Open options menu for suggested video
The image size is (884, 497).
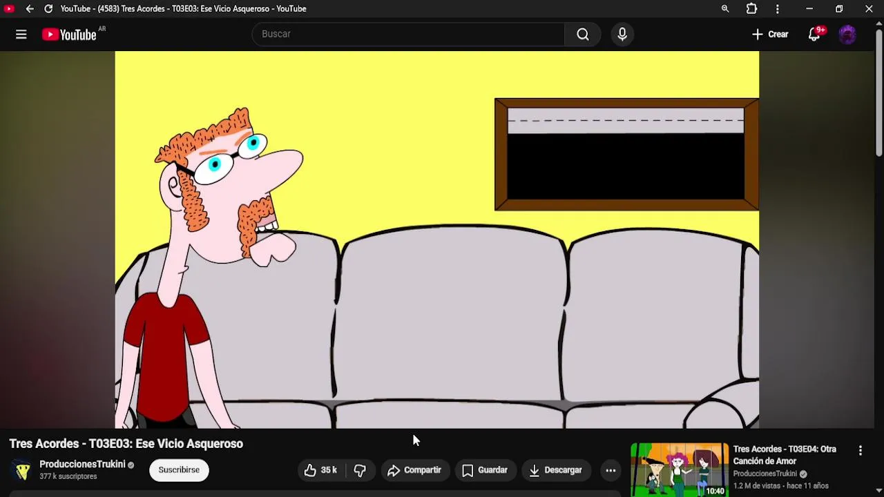pos(861,451)
